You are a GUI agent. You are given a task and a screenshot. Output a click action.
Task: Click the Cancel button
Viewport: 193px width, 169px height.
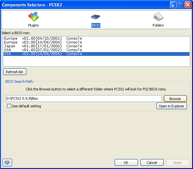[152, 163]
